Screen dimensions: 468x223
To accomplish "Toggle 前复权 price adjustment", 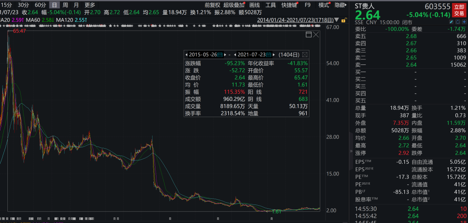I will click(212, 5).
